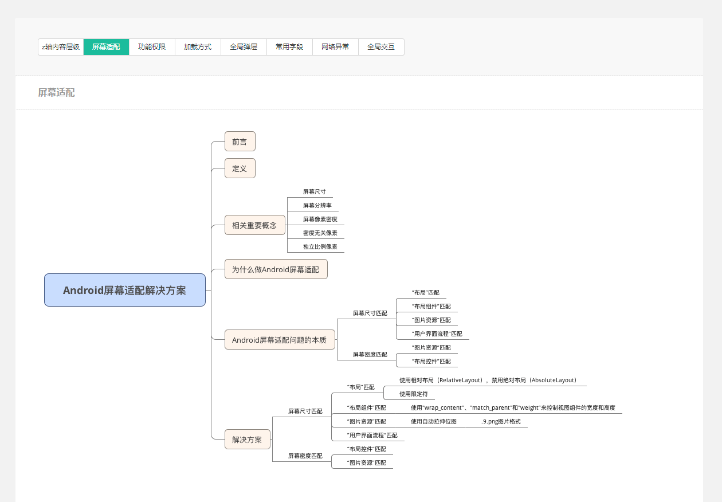Screen dimensions: 722x502
Task: Switch to the 网络异常 tab
Action: 335,47
